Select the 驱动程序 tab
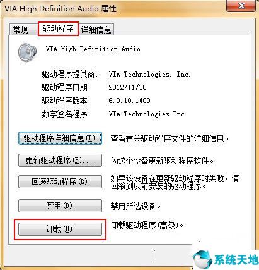This screenshot has height=270, width=259. [x=58, y=28]
